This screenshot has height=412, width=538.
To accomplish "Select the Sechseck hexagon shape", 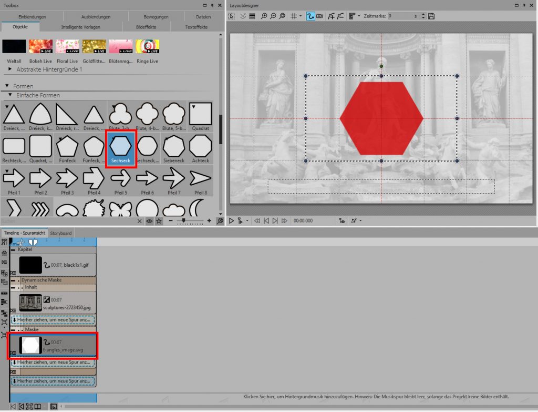I will [x=121, y=149].
